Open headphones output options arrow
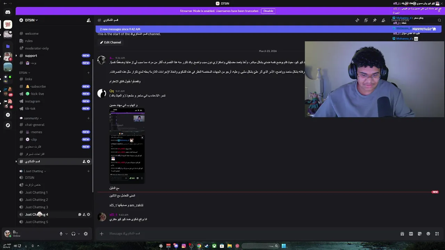 pyautogui.click(x=79, y=234)
